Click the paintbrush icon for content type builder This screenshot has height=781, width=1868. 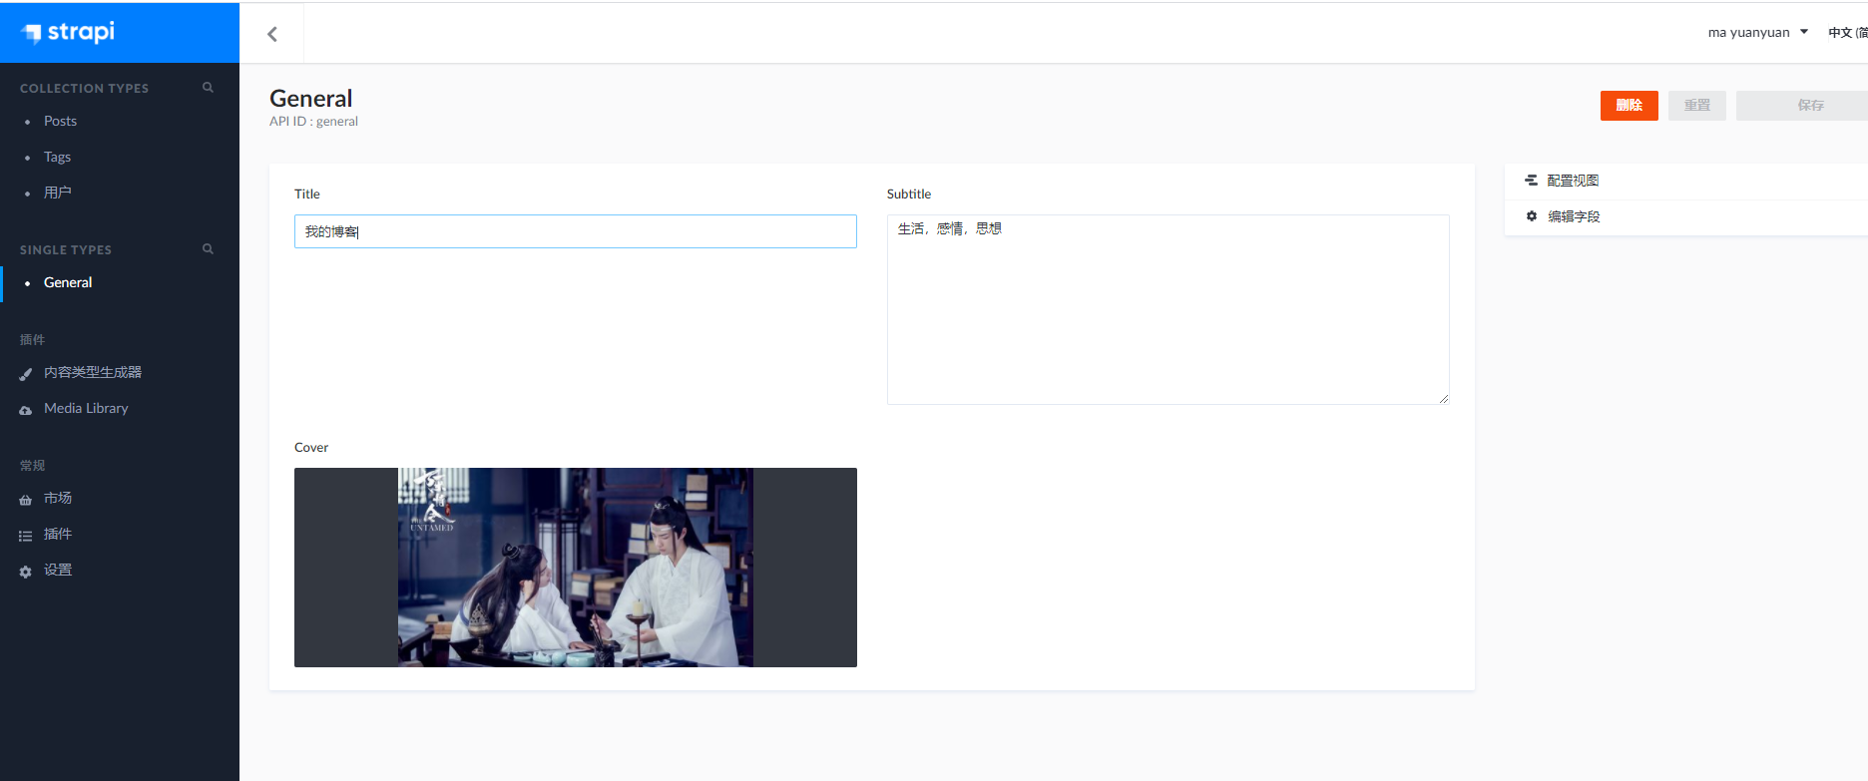pyautogui.click(x=26, y=374)
